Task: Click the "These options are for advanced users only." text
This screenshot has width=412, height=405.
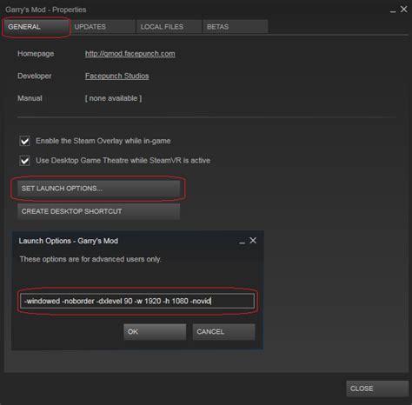Action: tap(90, 259)
